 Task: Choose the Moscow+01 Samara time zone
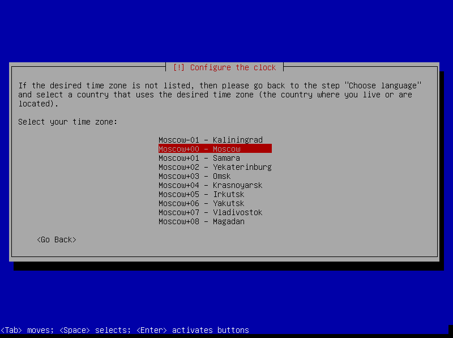pyautogui.click(x=199, y=158)
